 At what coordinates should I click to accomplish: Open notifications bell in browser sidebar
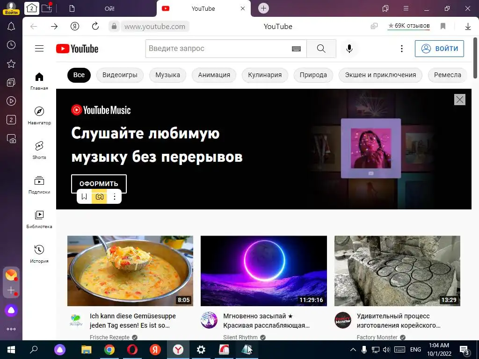tap(11, 27)
